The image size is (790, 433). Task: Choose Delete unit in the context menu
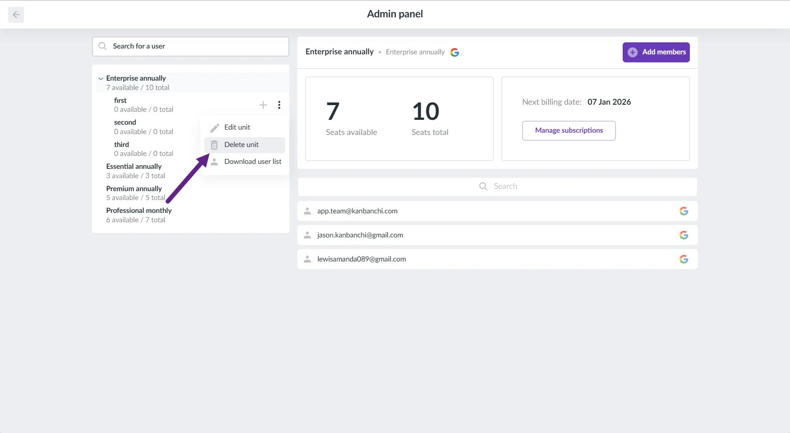241,145
